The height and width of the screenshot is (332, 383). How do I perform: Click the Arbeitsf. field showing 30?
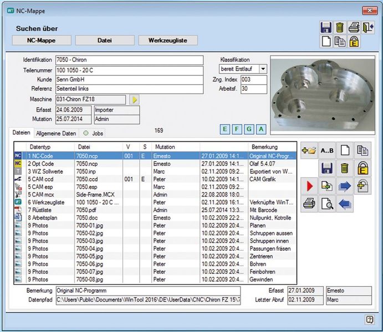tap(254, 89)
